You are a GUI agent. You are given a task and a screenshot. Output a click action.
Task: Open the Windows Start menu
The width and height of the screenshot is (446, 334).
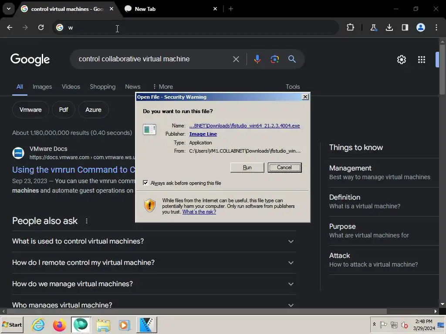(12, 324)
